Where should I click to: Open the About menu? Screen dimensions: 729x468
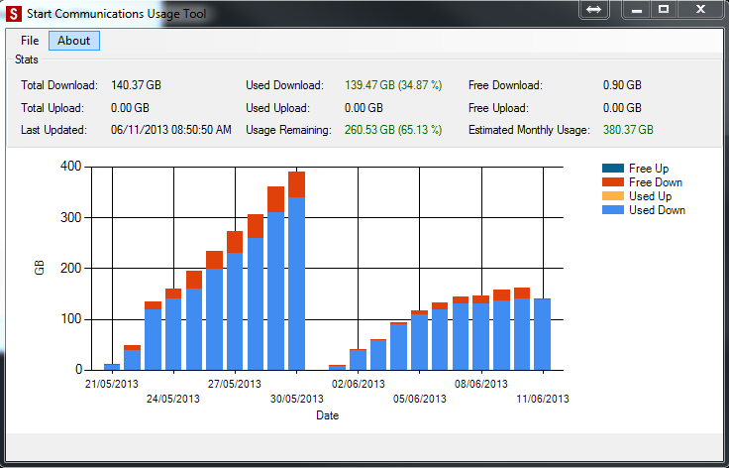pyautogui.click(x=74, y=41)
